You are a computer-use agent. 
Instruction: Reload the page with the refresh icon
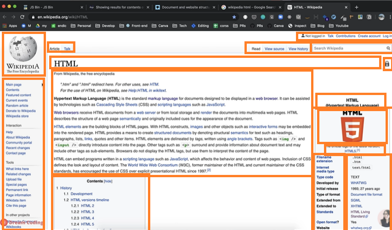point(22,17)
